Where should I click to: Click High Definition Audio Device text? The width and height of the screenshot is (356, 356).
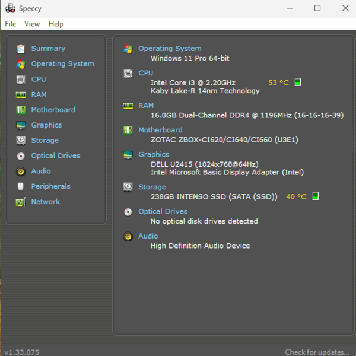click(201, 246)
